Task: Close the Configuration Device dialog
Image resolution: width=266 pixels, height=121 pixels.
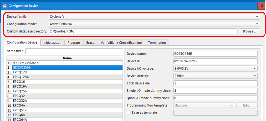Action: [x=262, y=6]
